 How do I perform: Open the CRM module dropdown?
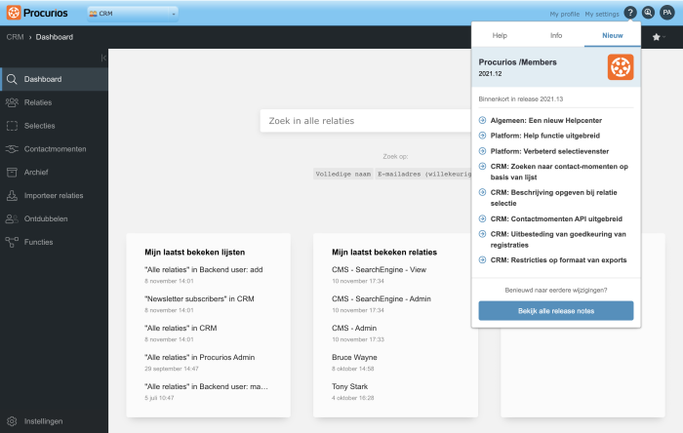point(133,14)
